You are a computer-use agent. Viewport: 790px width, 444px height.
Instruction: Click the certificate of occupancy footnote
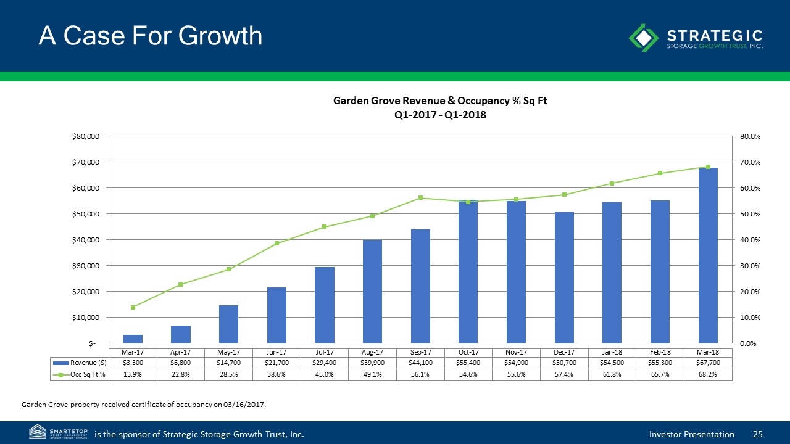[x=144, y=405]
